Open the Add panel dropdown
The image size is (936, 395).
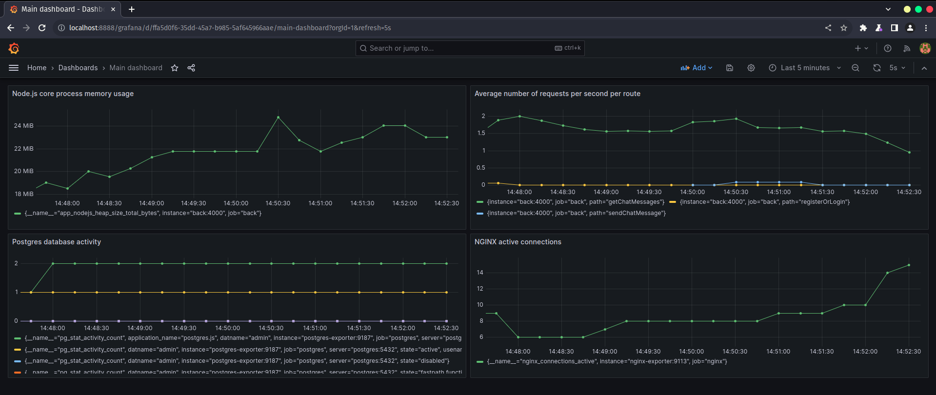point(697,68)
